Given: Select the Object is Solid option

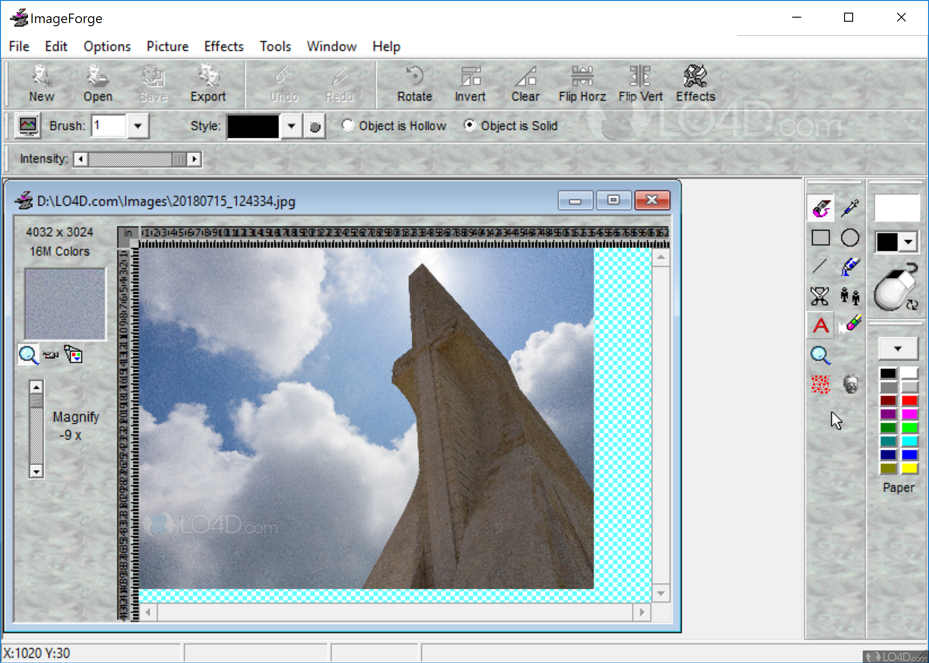Looking at the screenshot, I should pos(470,125).
